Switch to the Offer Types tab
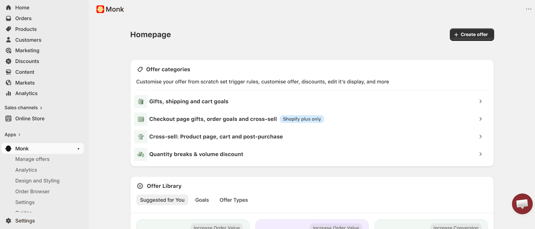The image size is (535, 229). (x=234, y=200)
